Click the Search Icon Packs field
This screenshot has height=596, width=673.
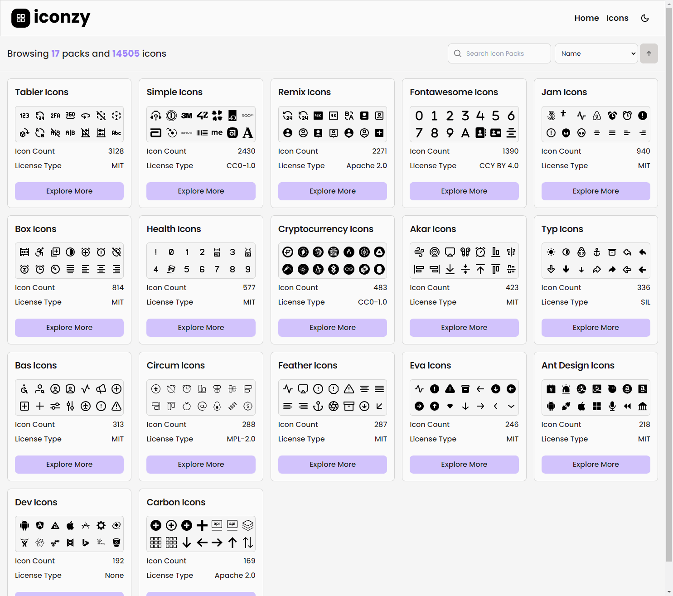click(x=499, y=53)
